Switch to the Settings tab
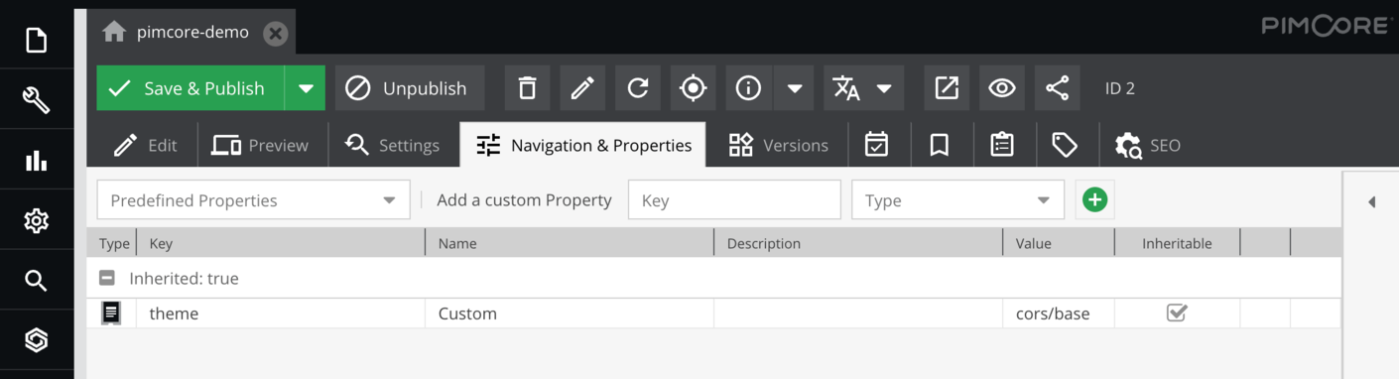1399x379 pixels. pyautogui.click(x=393, y=145)
